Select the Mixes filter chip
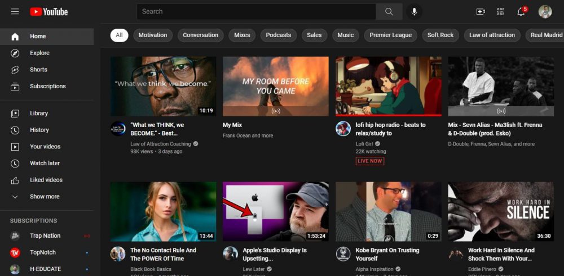 coord(242,35)
